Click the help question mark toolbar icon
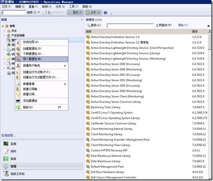 pyautogui.click(x=106, y=13)
